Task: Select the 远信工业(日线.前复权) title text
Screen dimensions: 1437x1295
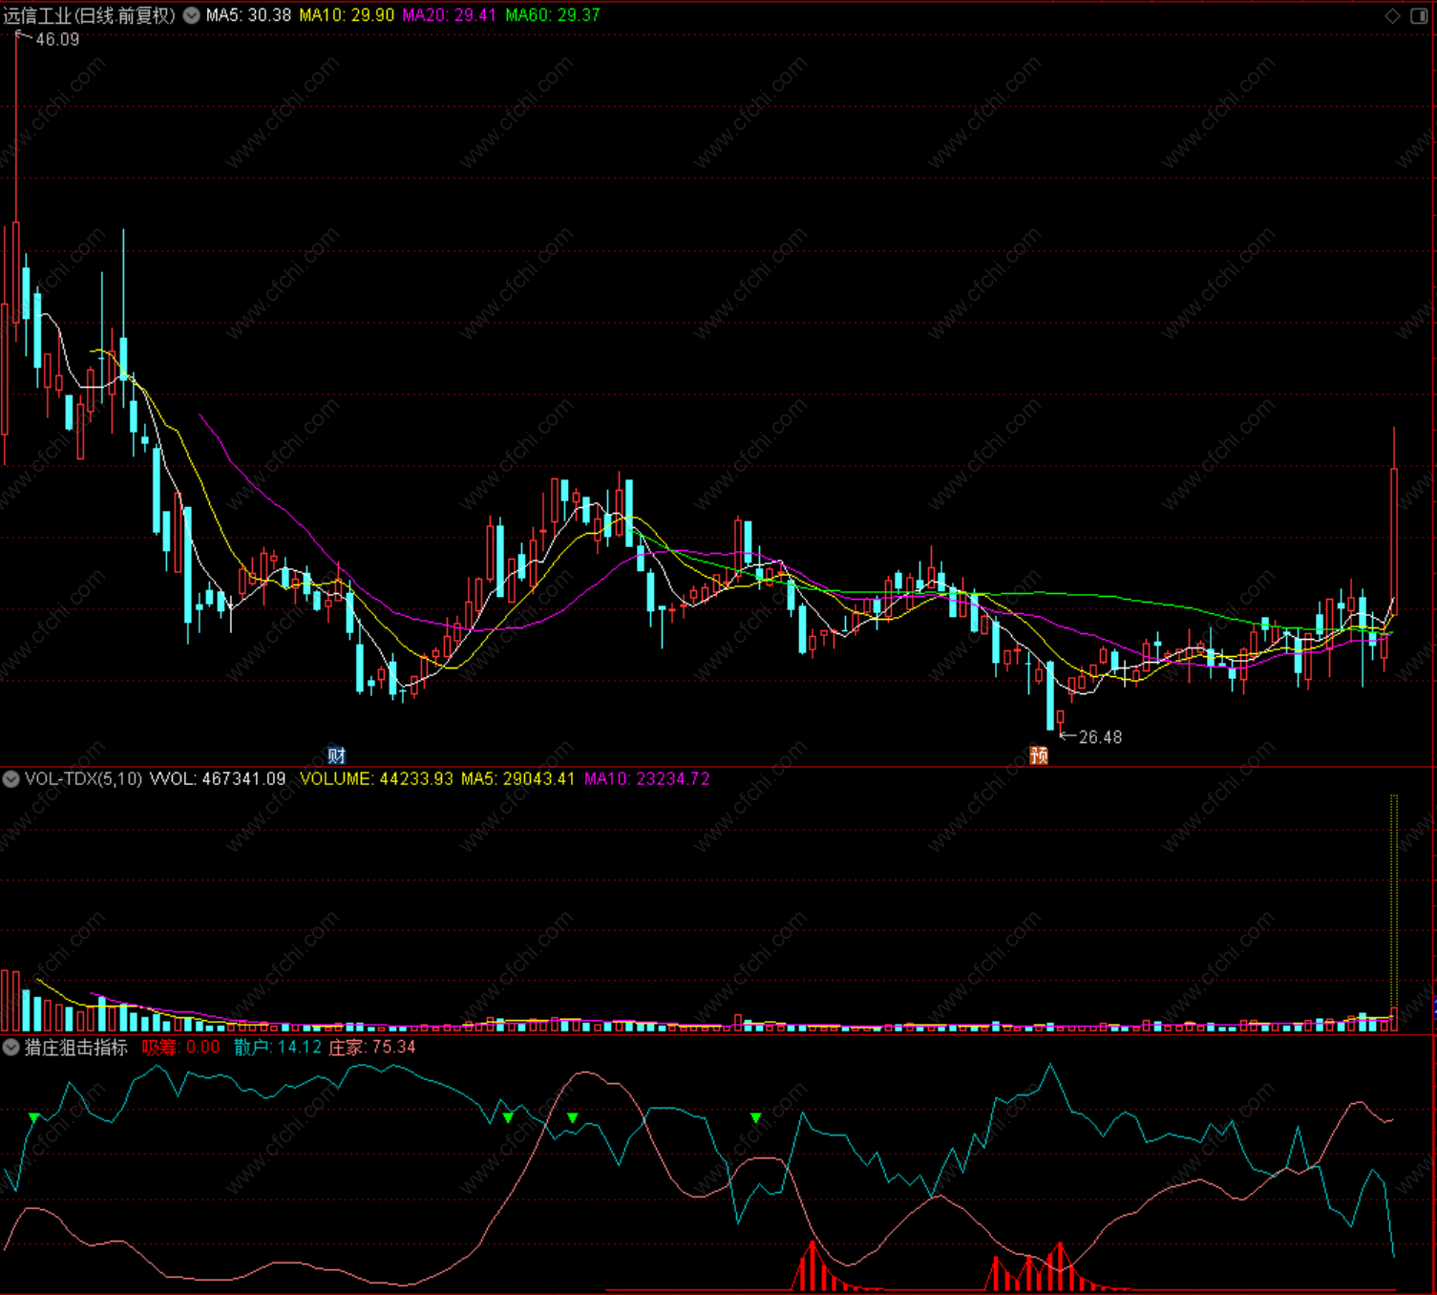Action: 90,15
